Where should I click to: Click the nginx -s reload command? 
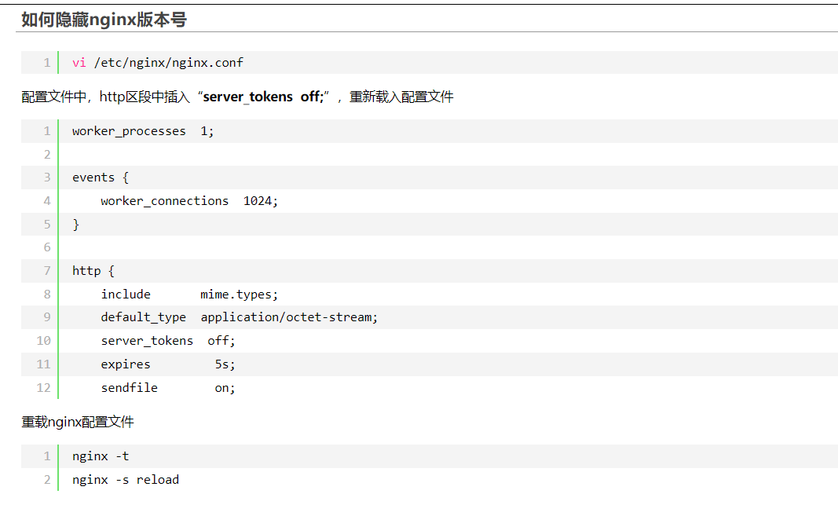(x=126, y=480)
